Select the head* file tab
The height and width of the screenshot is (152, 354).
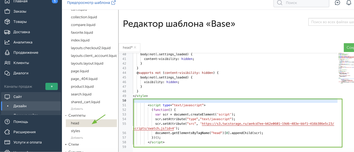point(127,48)
